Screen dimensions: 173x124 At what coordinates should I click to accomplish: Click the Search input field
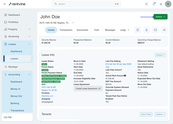(86, 4)
